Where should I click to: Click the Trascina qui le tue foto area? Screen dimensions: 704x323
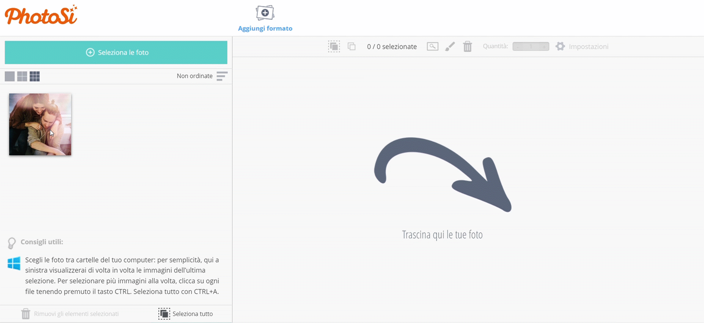click(x=442, y=234)
